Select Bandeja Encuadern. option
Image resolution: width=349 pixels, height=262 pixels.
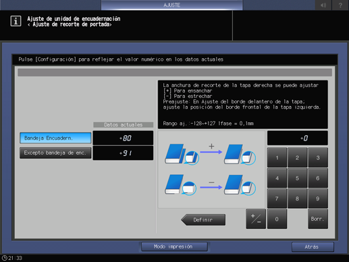(55, 138)
